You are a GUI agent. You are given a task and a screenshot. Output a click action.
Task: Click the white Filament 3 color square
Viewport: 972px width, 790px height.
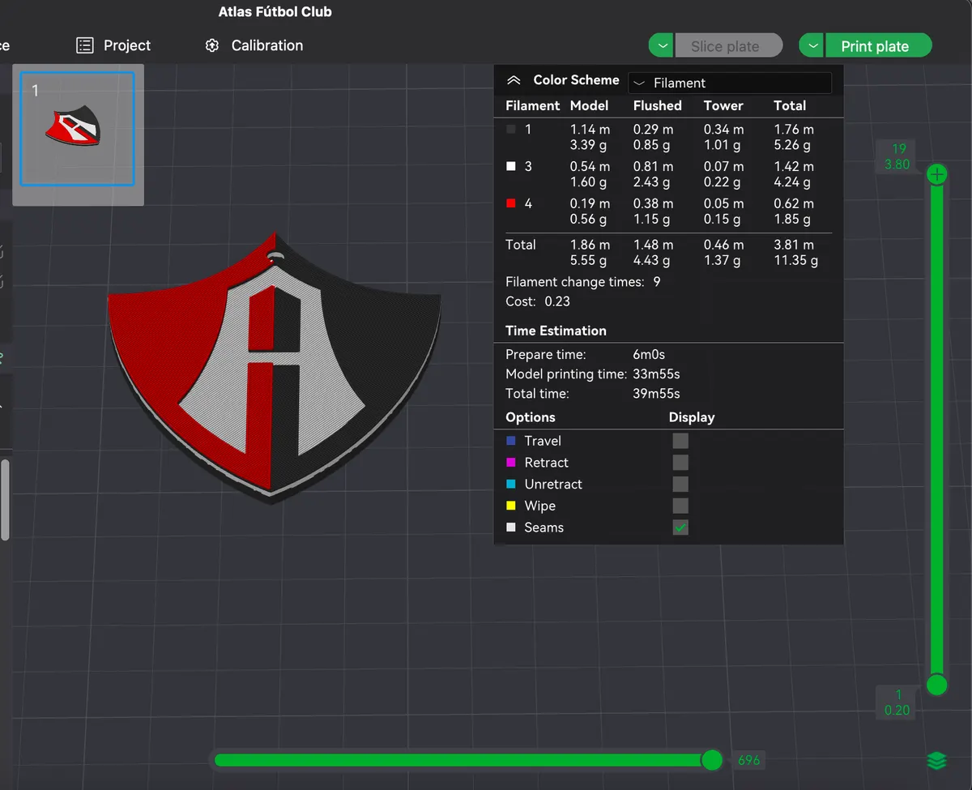tap(510, 166)
